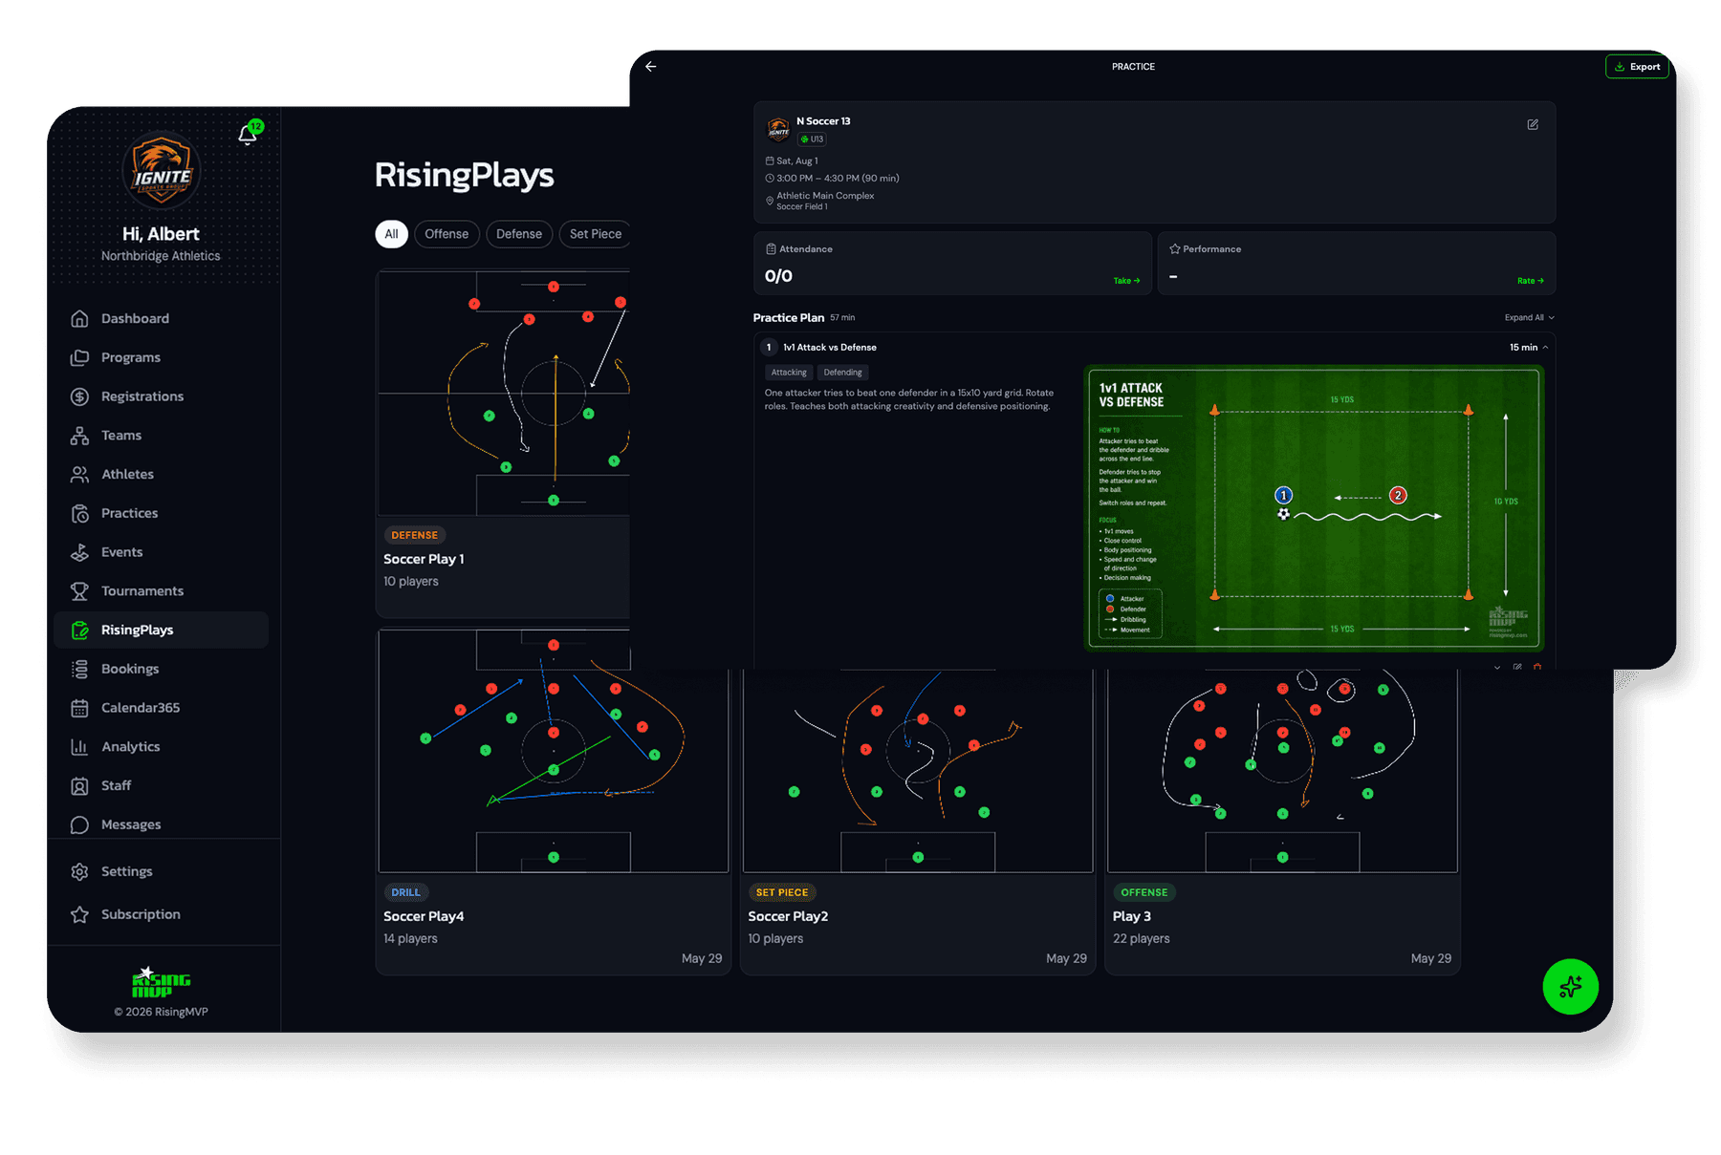The image size is (1721, 1155).
Task: Click the red delete icon below the drill diagram
Action: [x=1537, y=666]
